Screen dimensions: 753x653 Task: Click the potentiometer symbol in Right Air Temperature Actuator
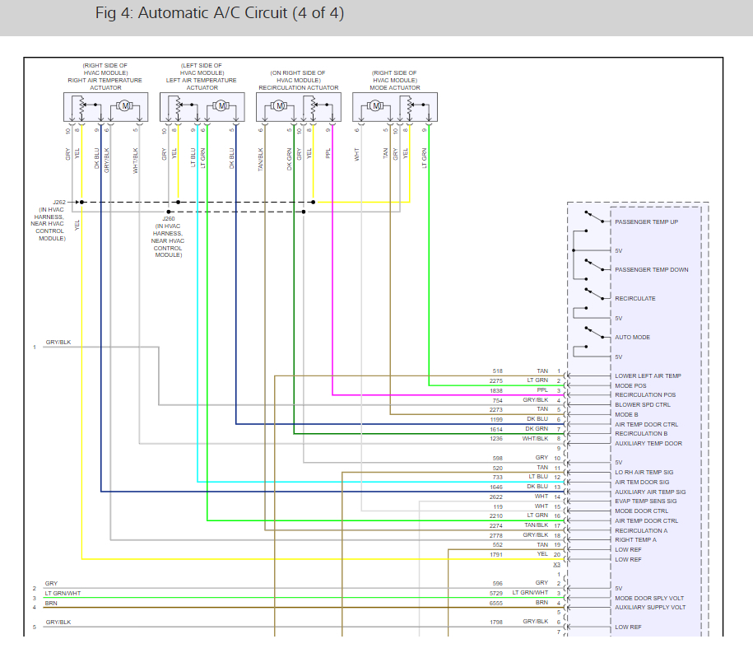81,108
